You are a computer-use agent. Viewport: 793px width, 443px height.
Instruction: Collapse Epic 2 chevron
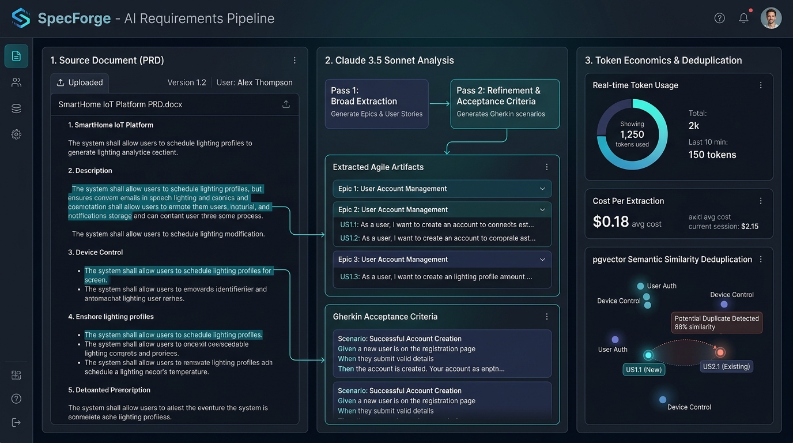542,210
